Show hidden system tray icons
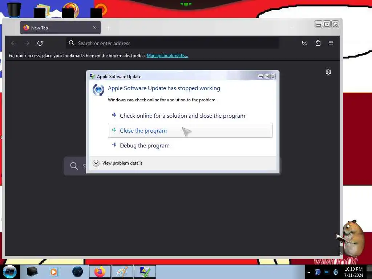 click(309, 272)
